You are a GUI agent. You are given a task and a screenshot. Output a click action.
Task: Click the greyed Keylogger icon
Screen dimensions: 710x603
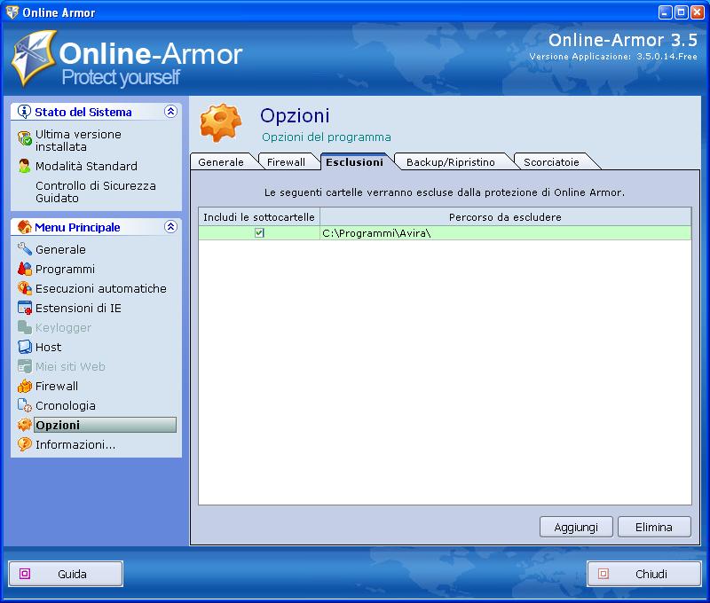pos(25,327)
